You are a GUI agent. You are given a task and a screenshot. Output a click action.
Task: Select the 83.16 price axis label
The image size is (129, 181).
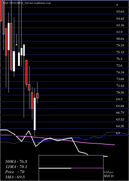point(120,25)
